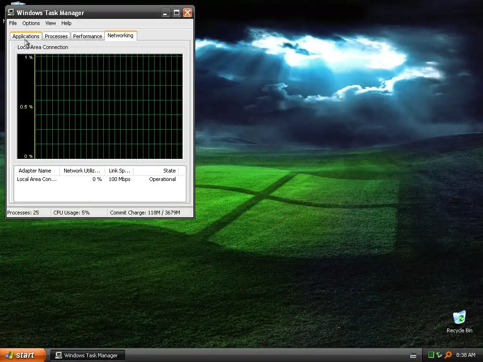The image size is (483, 362).
Task: Click the Local Area Connection network graph
Action: pyautogui.click(x=100, y=107)
